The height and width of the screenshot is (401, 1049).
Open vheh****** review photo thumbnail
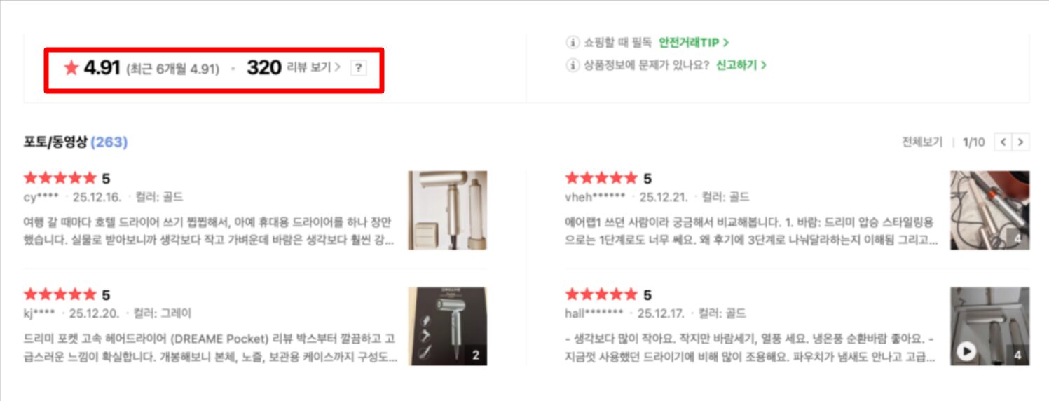pyautogui.click(x=989, y=210)
